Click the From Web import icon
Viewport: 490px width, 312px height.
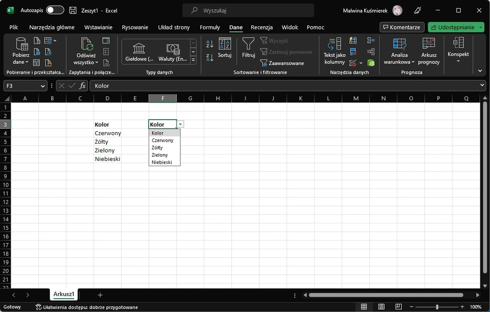[37, 52]
